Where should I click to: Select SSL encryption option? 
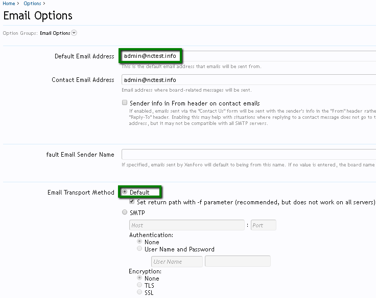pos(139,292)
